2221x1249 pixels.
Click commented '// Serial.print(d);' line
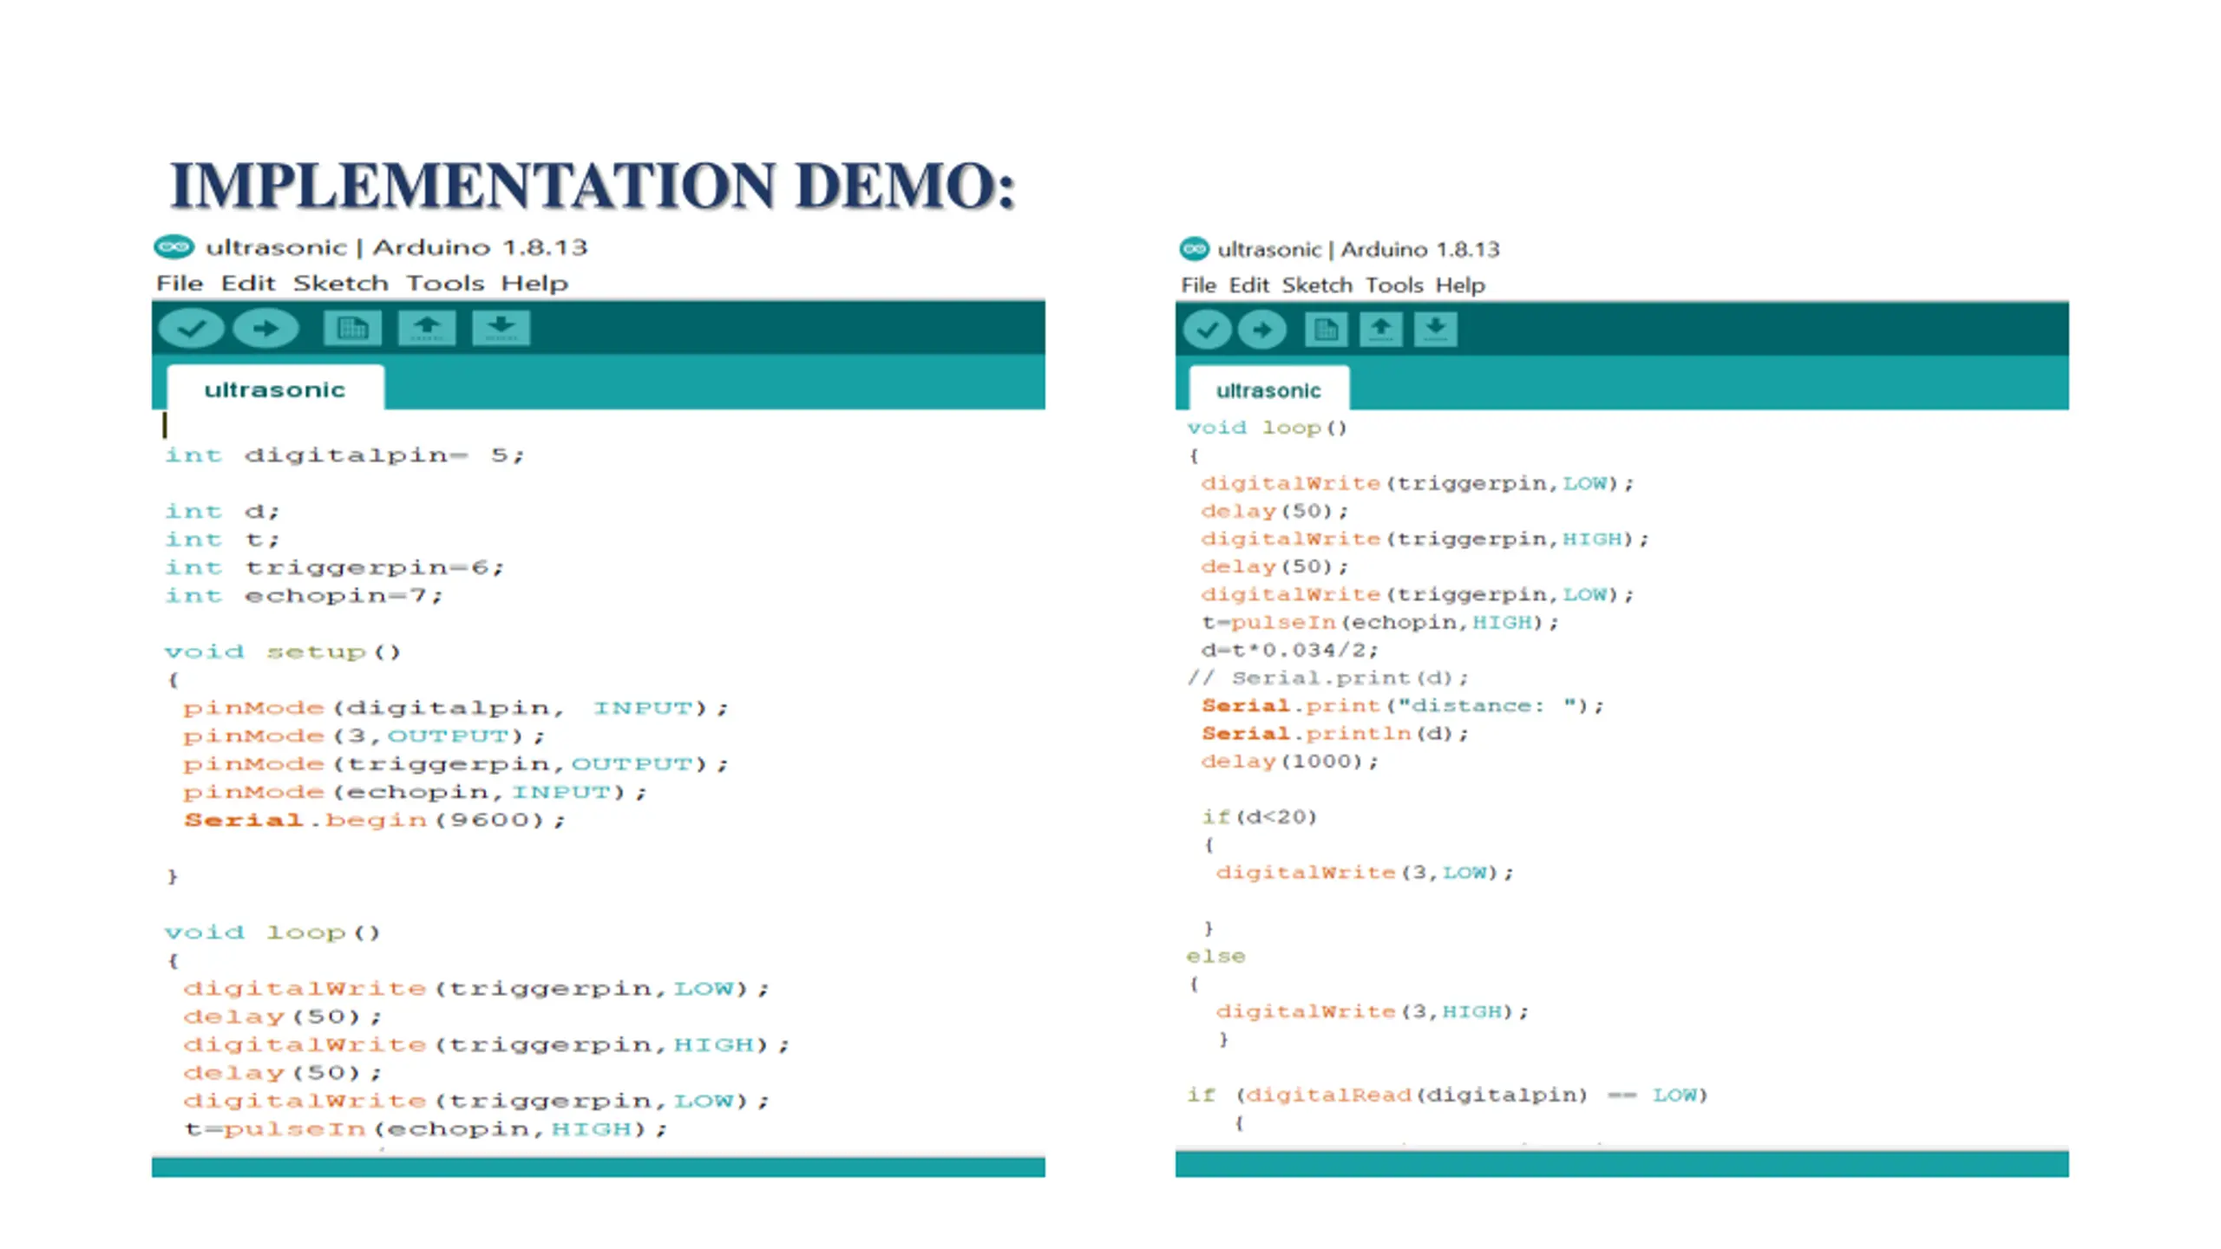1327,678
